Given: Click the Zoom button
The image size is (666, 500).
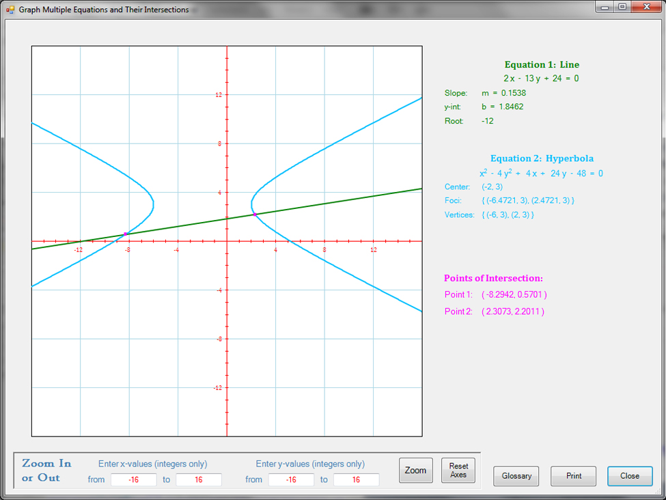Looking at the screenshot, I should point(415,471).
